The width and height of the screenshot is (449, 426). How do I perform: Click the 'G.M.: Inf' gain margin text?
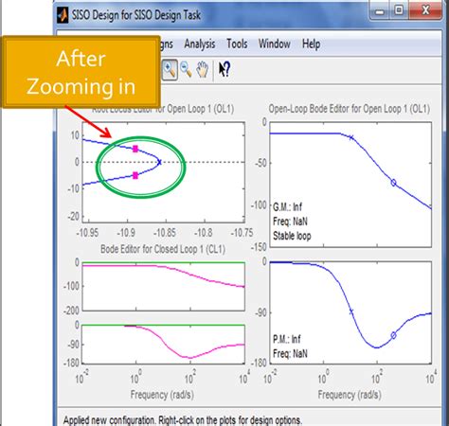(x=287, y=207)
